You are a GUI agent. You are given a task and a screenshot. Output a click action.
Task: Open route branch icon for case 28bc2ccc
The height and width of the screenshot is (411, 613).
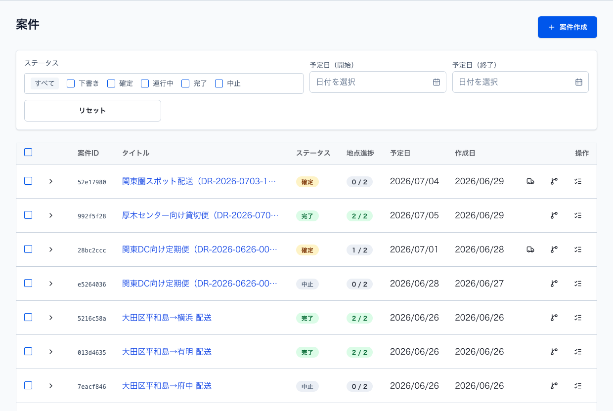[x=554, y=249]
